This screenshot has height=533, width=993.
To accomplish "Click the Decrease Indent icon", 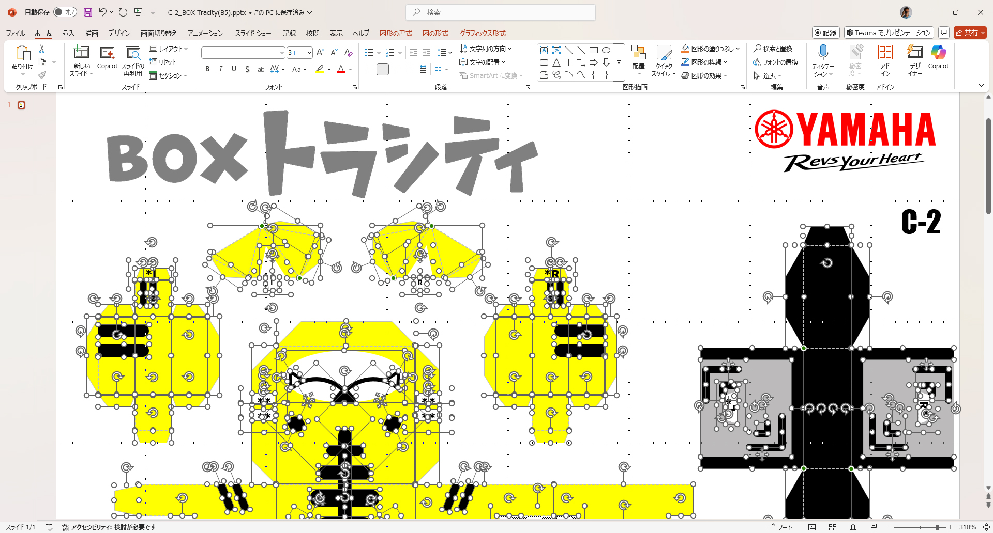I will [413, 53].
